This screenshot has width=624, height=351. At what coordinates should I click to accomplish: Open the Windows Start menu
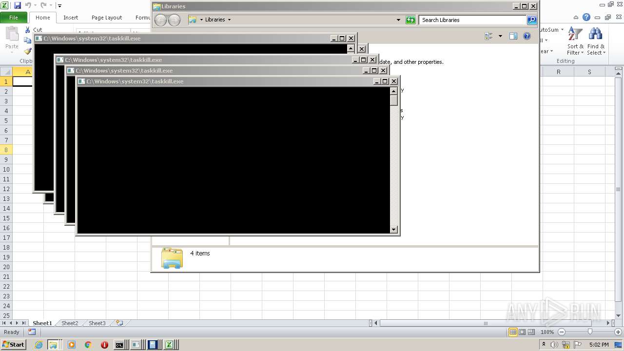[x=14, y=345]
